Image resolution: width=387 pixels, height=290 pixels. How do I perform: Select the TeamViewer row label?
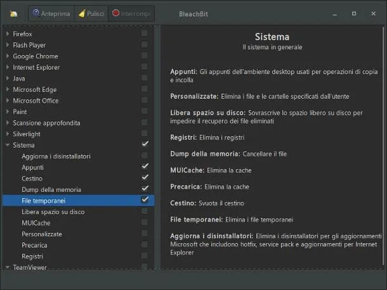tap(30, 267)
